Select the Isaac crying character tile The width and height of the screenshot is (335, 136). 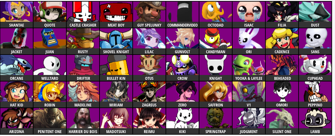pos(249,15)
